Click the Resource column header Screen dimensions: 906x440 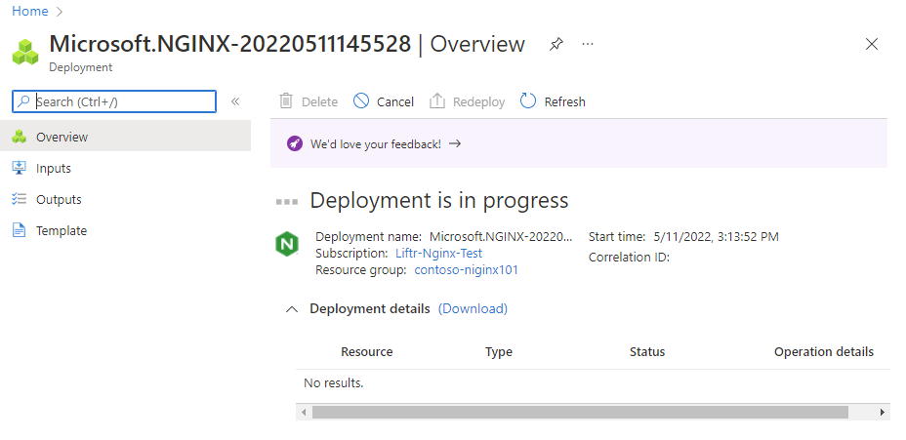(x=367, y=351)
